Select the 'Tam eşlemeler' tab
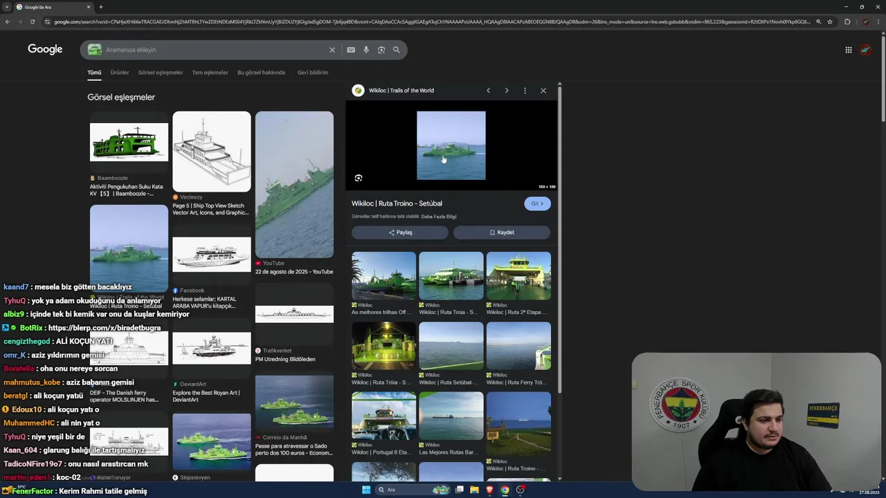This screenshot has height=498, width=886. click(x=210, y=72)
